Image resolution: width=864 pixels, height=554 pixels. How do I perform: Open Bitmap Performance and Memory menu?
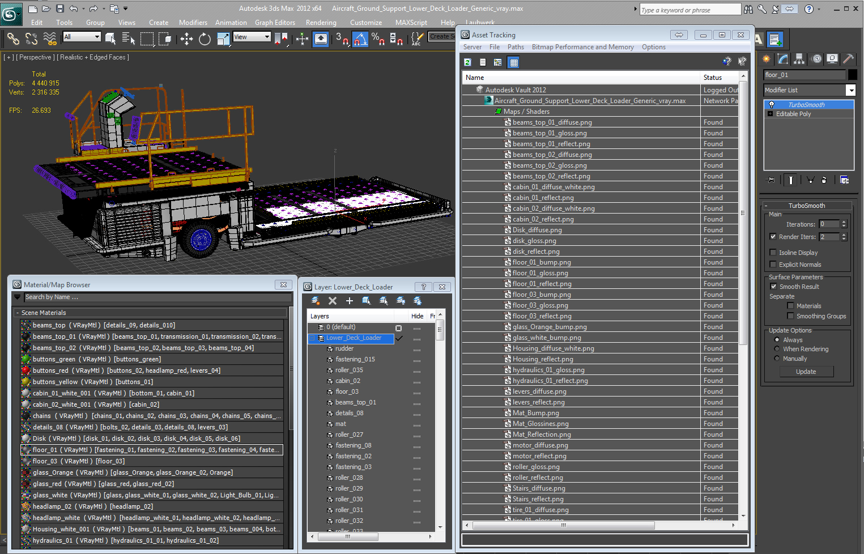tap(582, 47)
